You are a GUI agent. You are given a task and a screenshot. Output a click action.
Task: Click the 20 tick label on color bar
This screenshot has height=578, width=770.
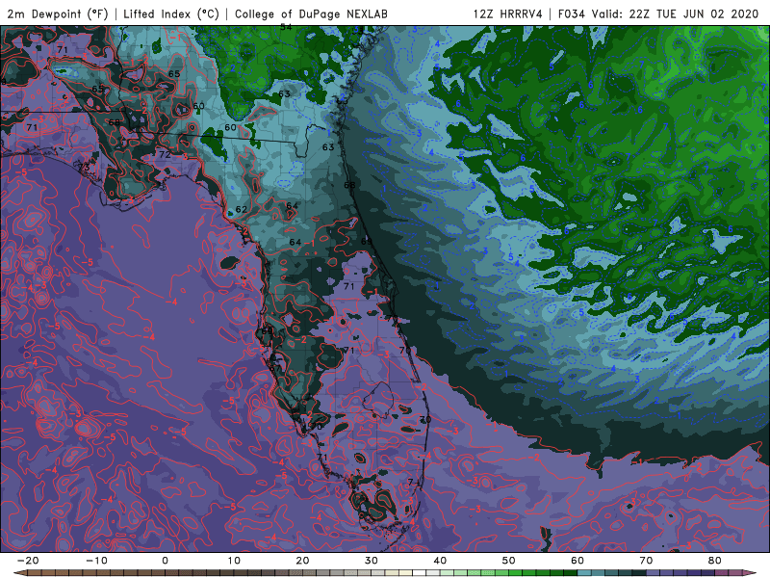pos(302,561)
